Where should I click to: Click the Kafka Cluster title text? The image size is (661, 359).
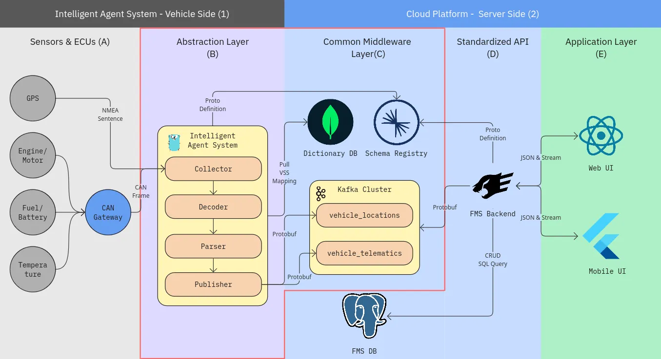(x=364, y=189)
